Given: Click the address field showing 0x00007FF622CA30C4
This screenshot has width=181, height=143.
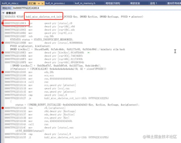Looking at the screenshot, I should [x=96, y=8].
